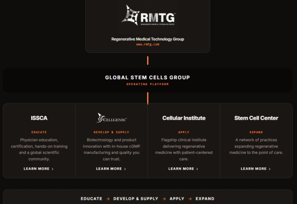Click the RMTG logo image
The image size is (297, 204).
coord(148,15)
